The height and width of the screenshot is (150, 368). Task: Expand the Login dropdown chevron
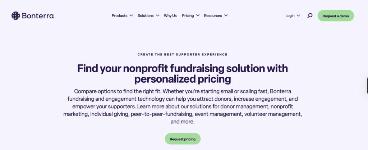[299, 15]
